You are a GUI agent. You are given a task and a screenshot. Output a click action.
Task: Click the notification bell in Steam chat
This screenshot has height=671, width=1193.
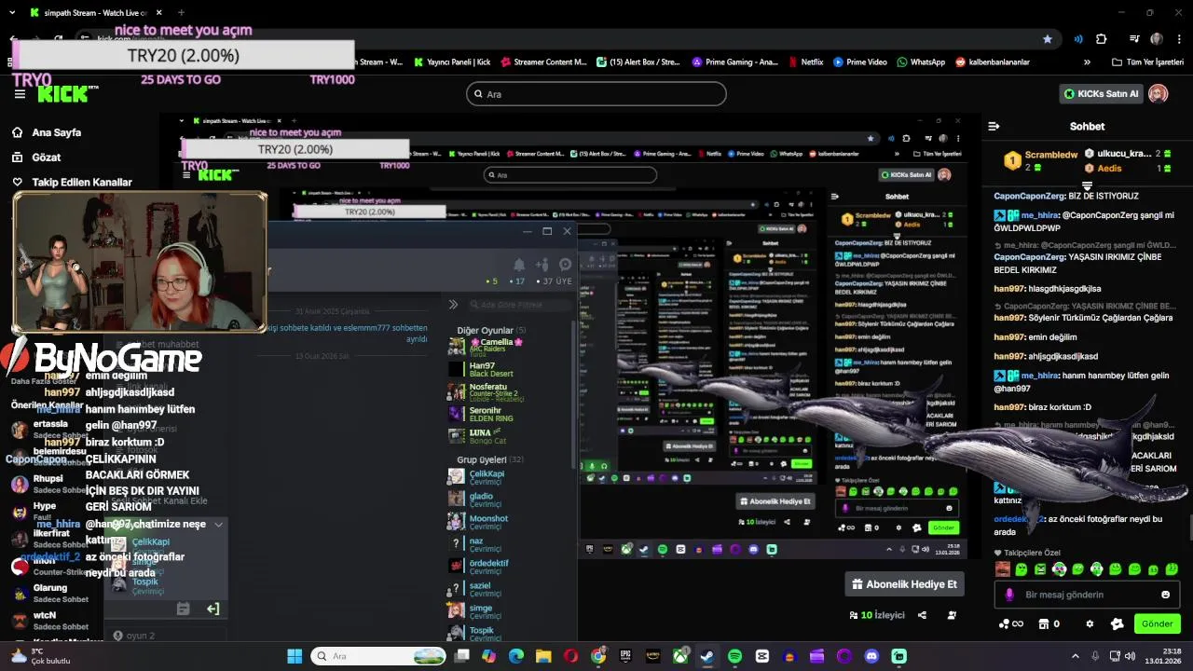[x=519, y=265]
